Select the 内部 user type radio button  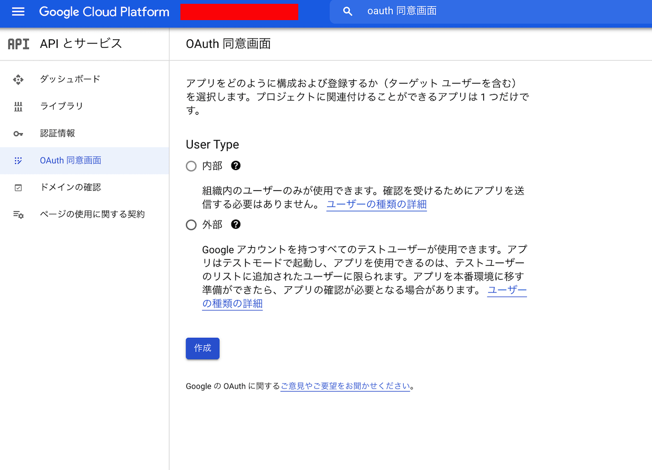click(191, 166)
